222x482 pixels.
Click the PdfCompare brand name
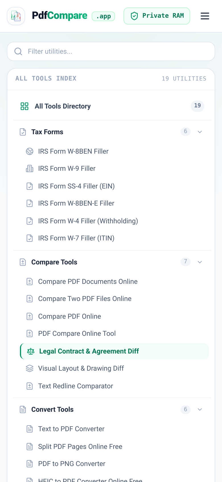[59, 15]
